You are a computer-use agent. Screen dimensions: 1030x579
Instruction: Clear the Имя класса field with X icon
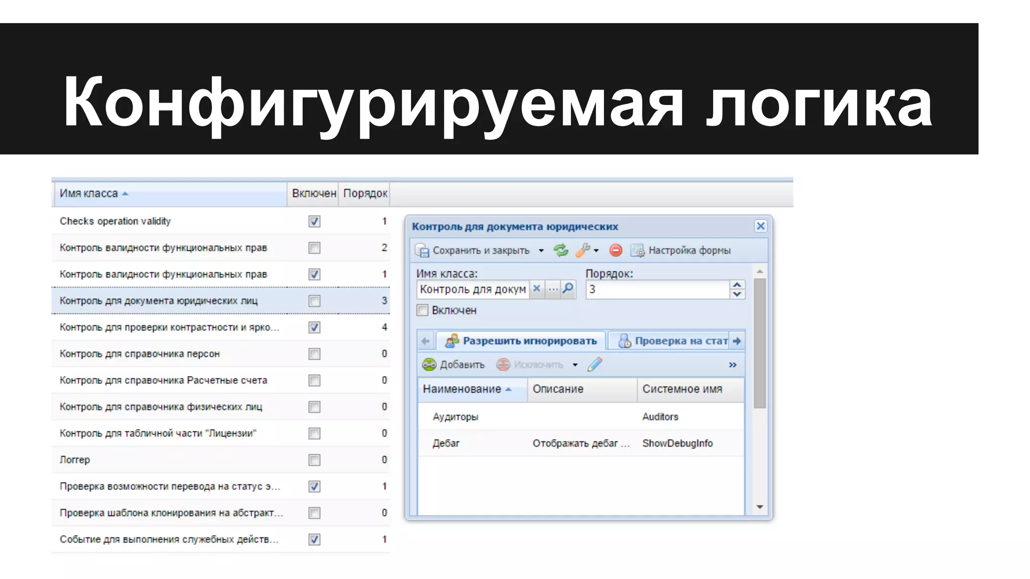pyautogui.click(x=537, y=288)
